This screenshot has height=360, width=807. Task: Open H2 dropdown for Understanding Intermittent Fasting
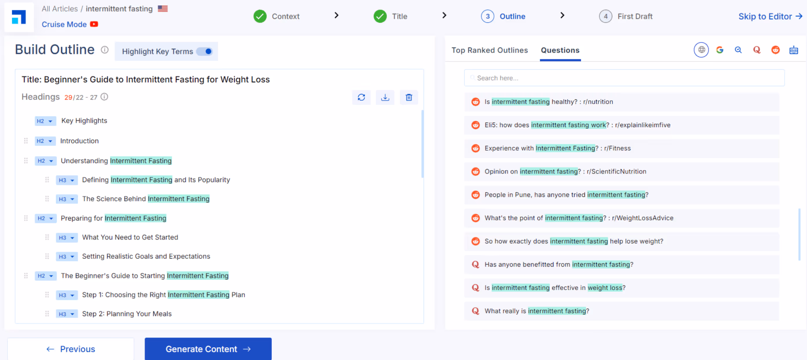pyautogui.click(x=45, y=161)
